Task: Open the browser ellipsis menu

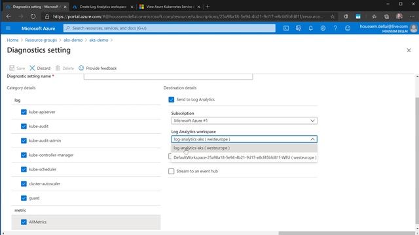Action: [412, 16]
